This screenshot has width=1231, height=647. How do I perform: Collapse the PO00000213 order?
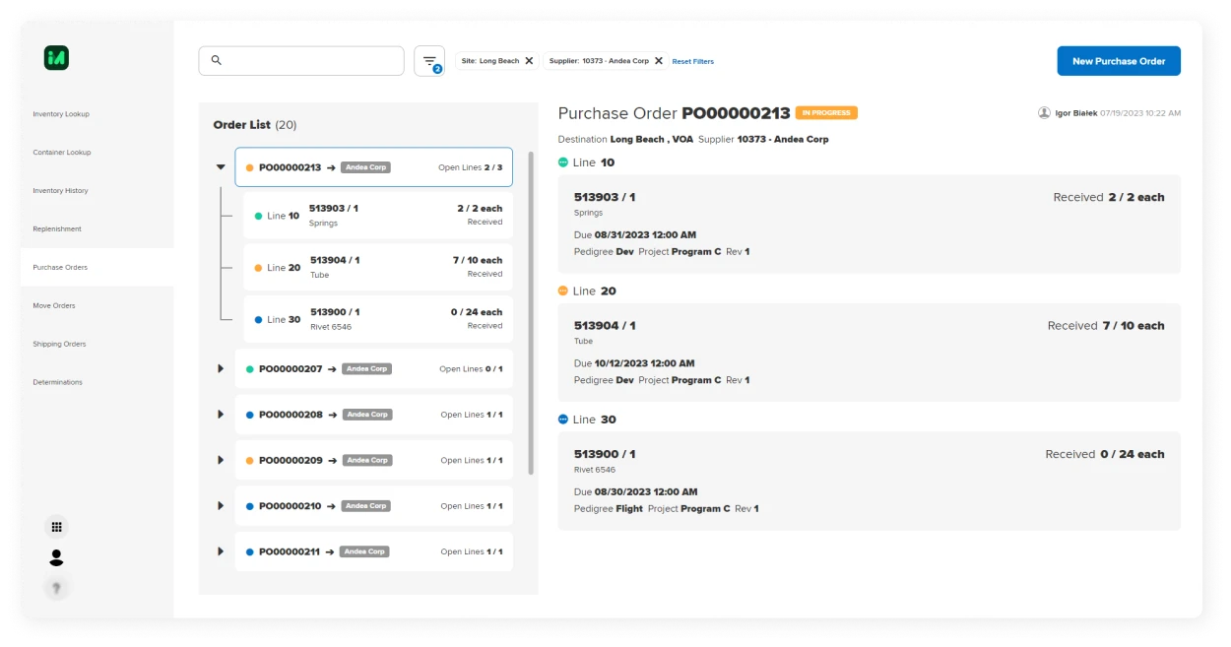click(221, 167)
